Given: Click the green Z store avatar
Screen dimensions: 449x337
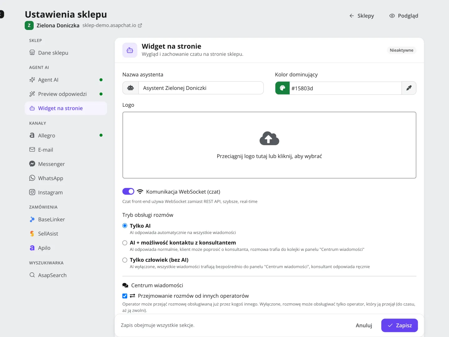Looking at the screenshot, I should click(29, 26).
